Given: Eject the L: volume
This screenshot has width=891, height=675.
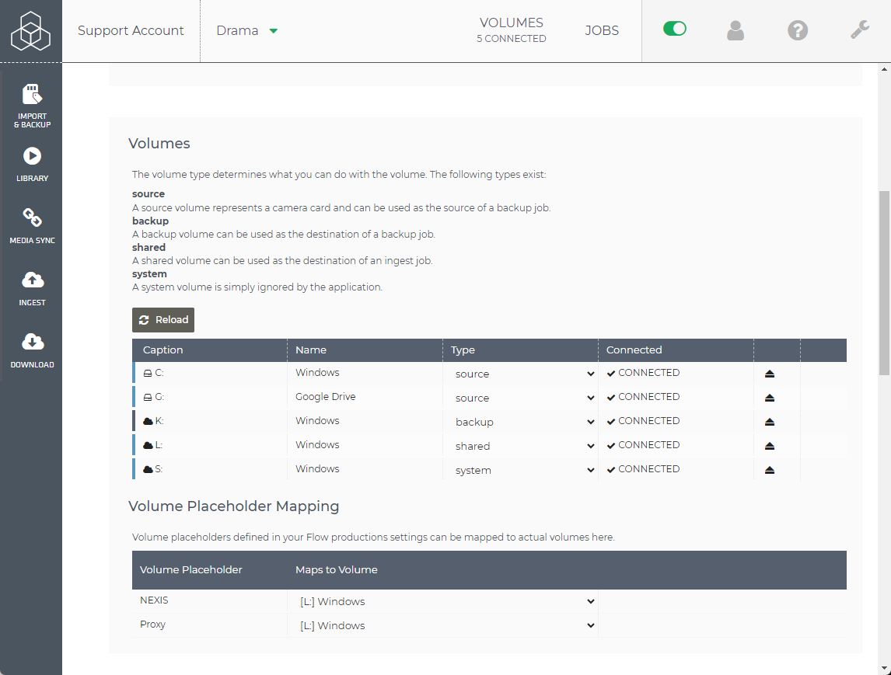Looking at the screenshot, I should pos(770,446).
